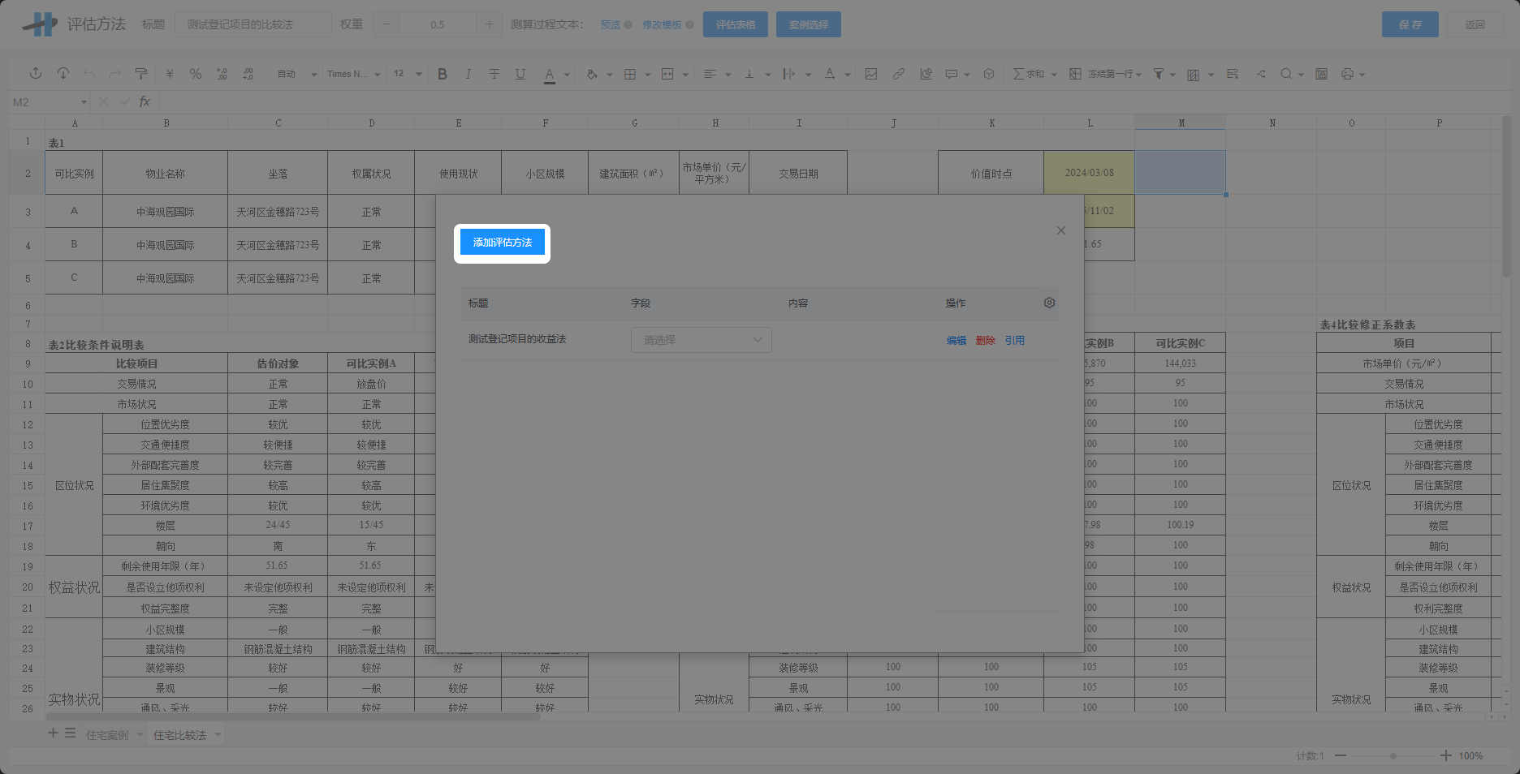Click the insert image icon
Screen dimensions: 1520x774
pyautogui.click(x=871, y=74)
